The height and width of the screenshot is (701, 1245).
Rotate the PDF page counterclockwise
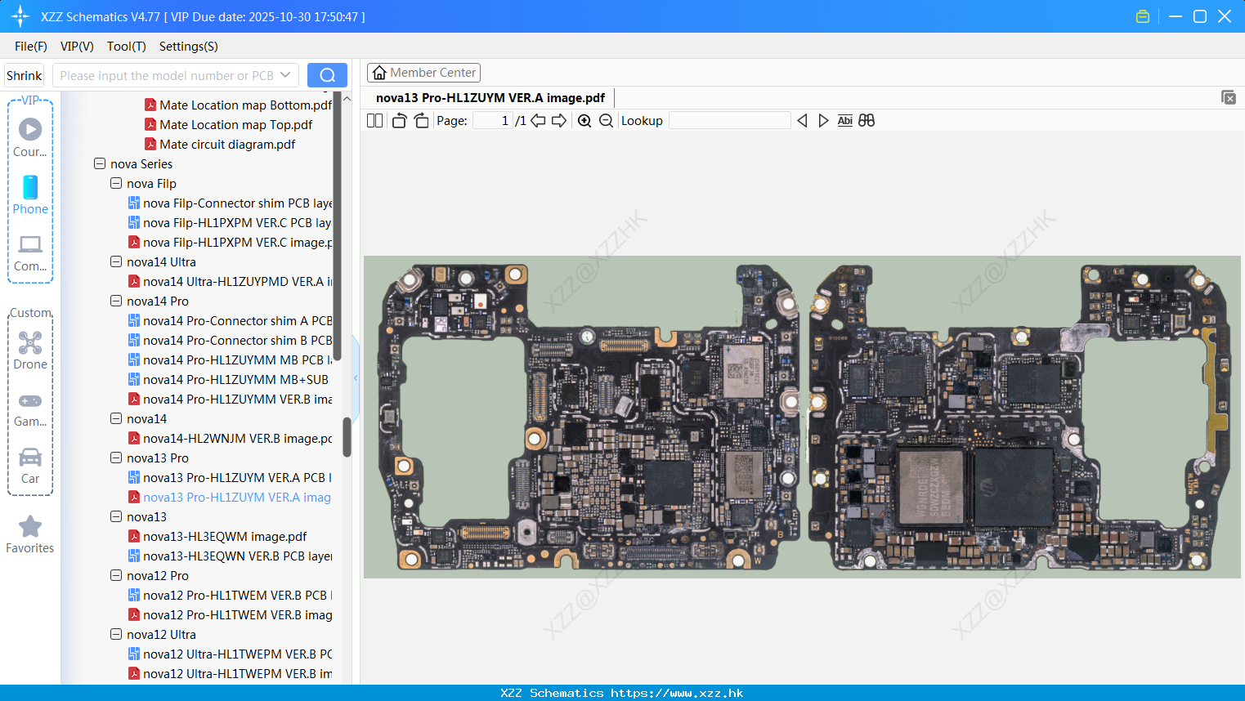399,121
